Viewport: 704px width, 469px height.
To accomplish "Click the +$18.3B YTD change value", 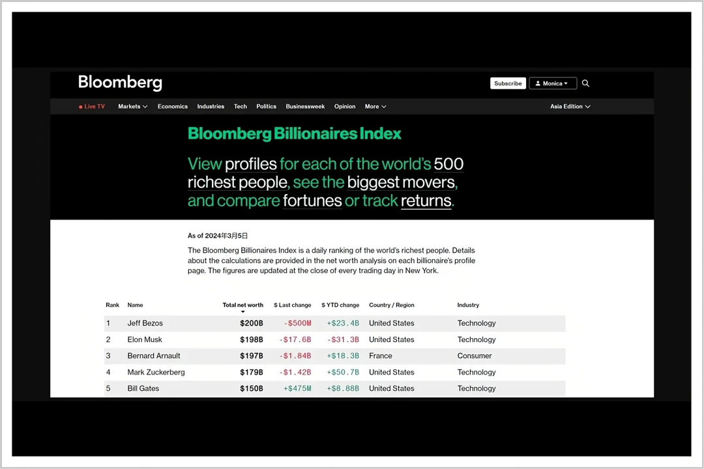I will click(x=343, y=356).
